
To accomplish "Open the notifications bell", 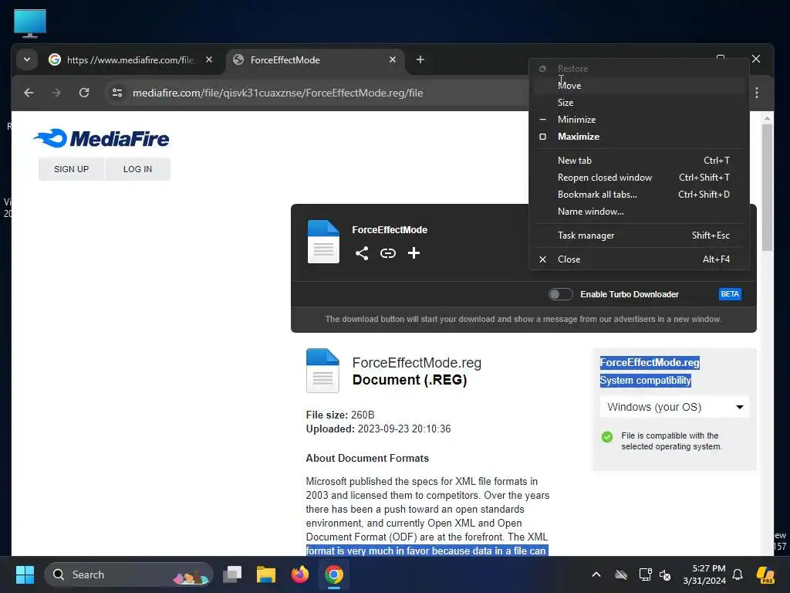I will 738,574.
